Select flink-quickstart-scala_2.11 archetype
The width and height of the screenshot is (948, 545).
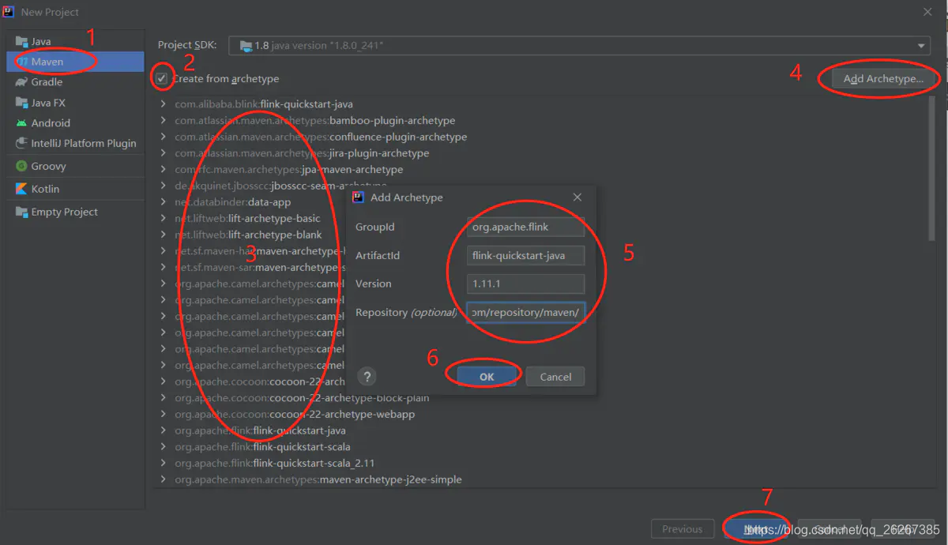tap(275, 464)
